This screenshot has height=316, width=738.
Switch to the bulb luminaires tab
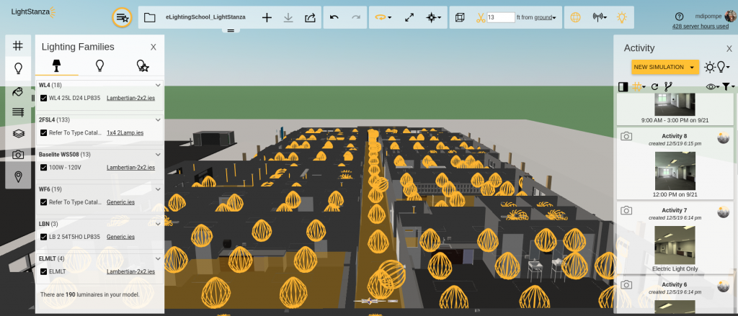coord(99,66)
